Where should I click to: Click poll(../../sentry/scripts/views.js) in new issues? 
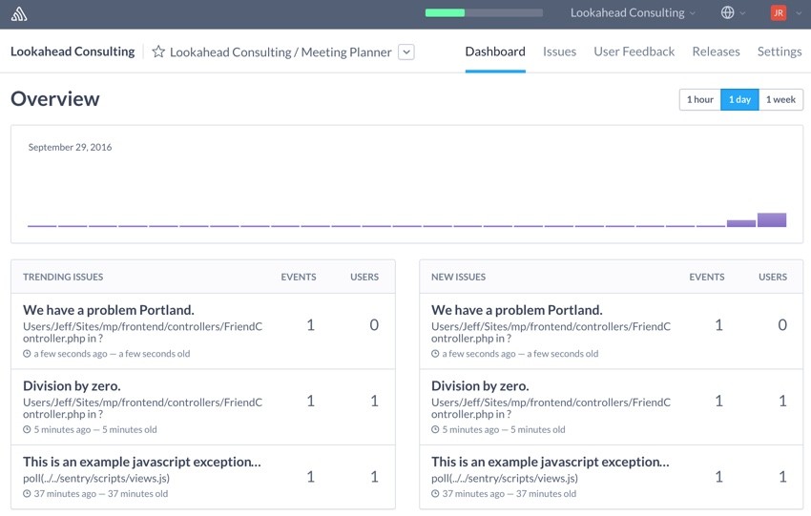505,478
